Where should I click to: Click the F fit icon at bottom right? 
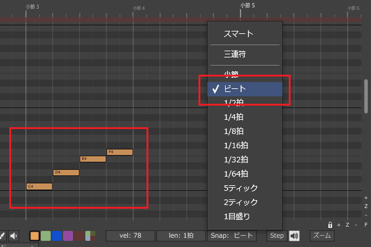(366, 225)
